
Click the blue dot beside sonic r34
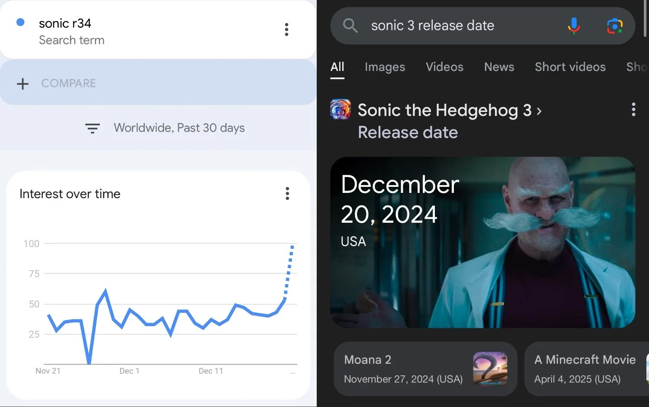point(20,22)
